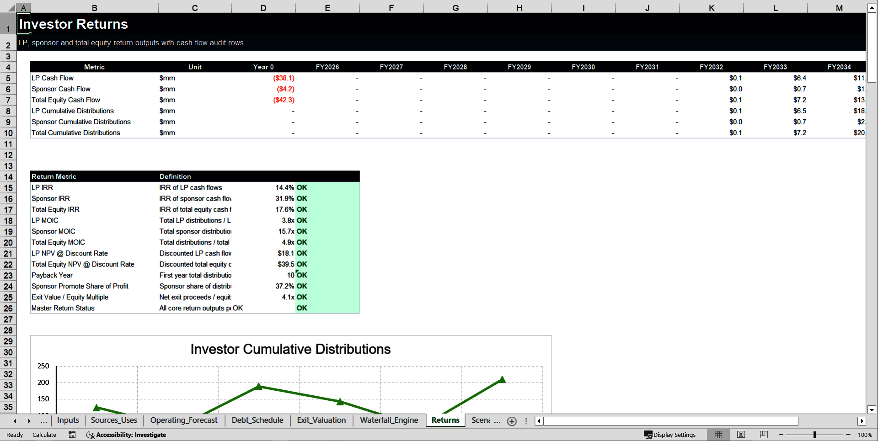Viewport: 878px width, 441px height.
Task: Click the horizontal scrollbar track
Action: [828, 421]
